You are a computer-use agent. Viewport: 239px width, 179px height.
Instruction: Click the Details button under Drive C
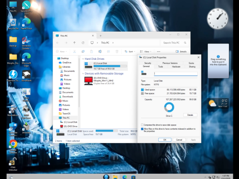[x=190, y=115]
